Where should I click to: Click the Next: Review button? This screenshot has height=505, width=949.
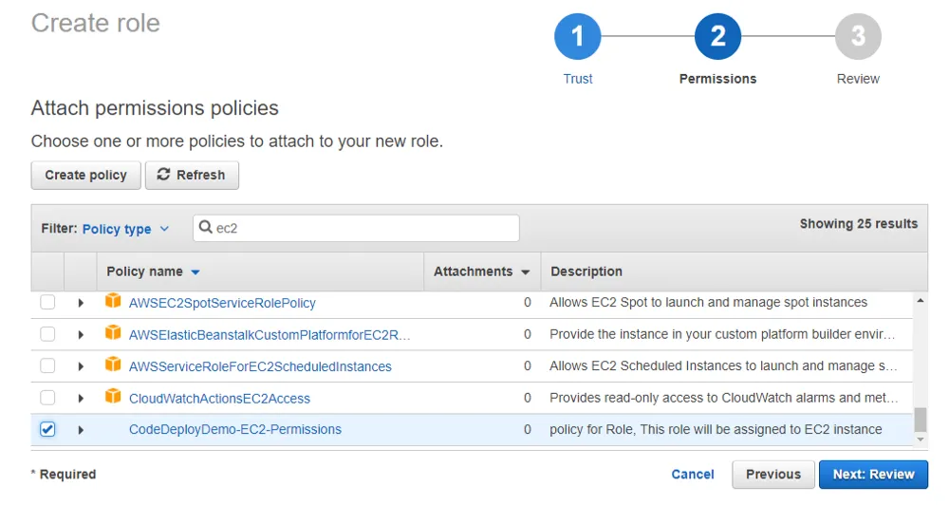pos(873,475)
